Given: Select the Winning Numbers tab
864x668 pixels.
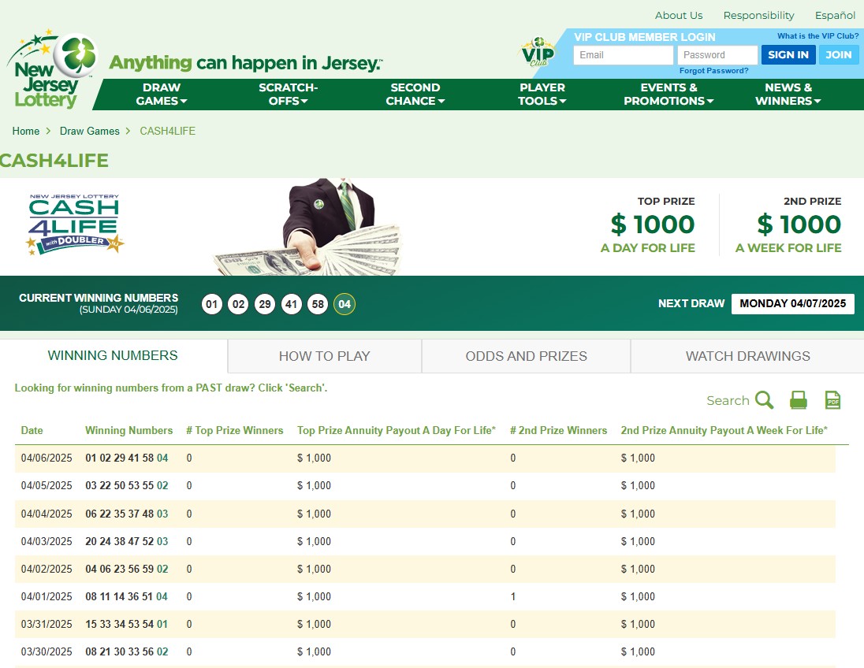Looking at the screenshot, I should pyautogui.click(x=113, y=356).
